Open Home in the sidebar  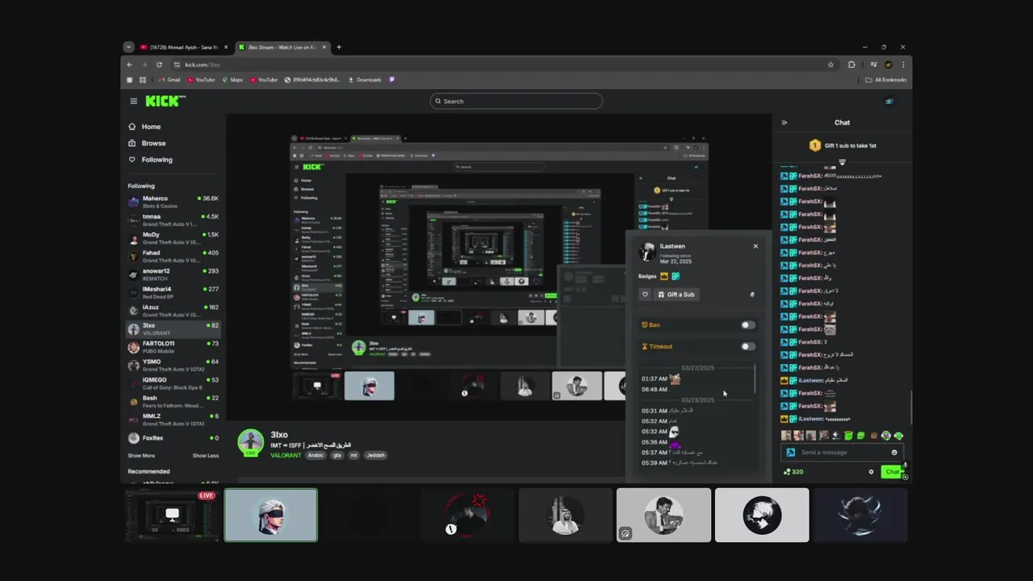(x=150, y=127)
